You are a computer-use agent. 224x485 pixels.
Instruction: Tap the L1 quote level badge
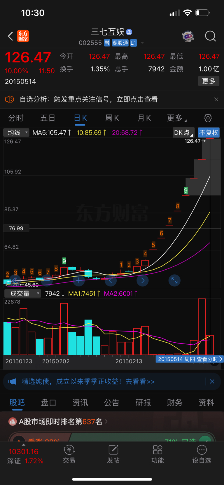(x=133, y=43)
